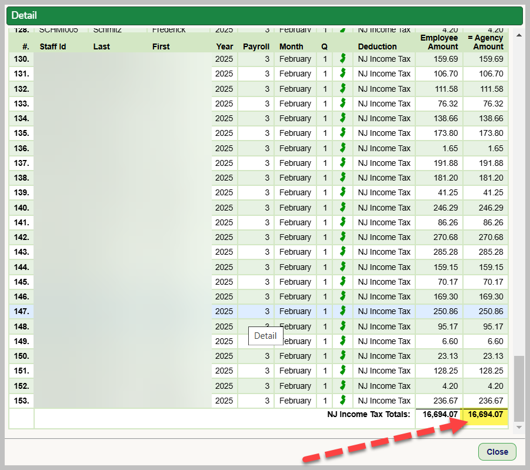Click the Employee Amount column header

click(x=439, y=42)
